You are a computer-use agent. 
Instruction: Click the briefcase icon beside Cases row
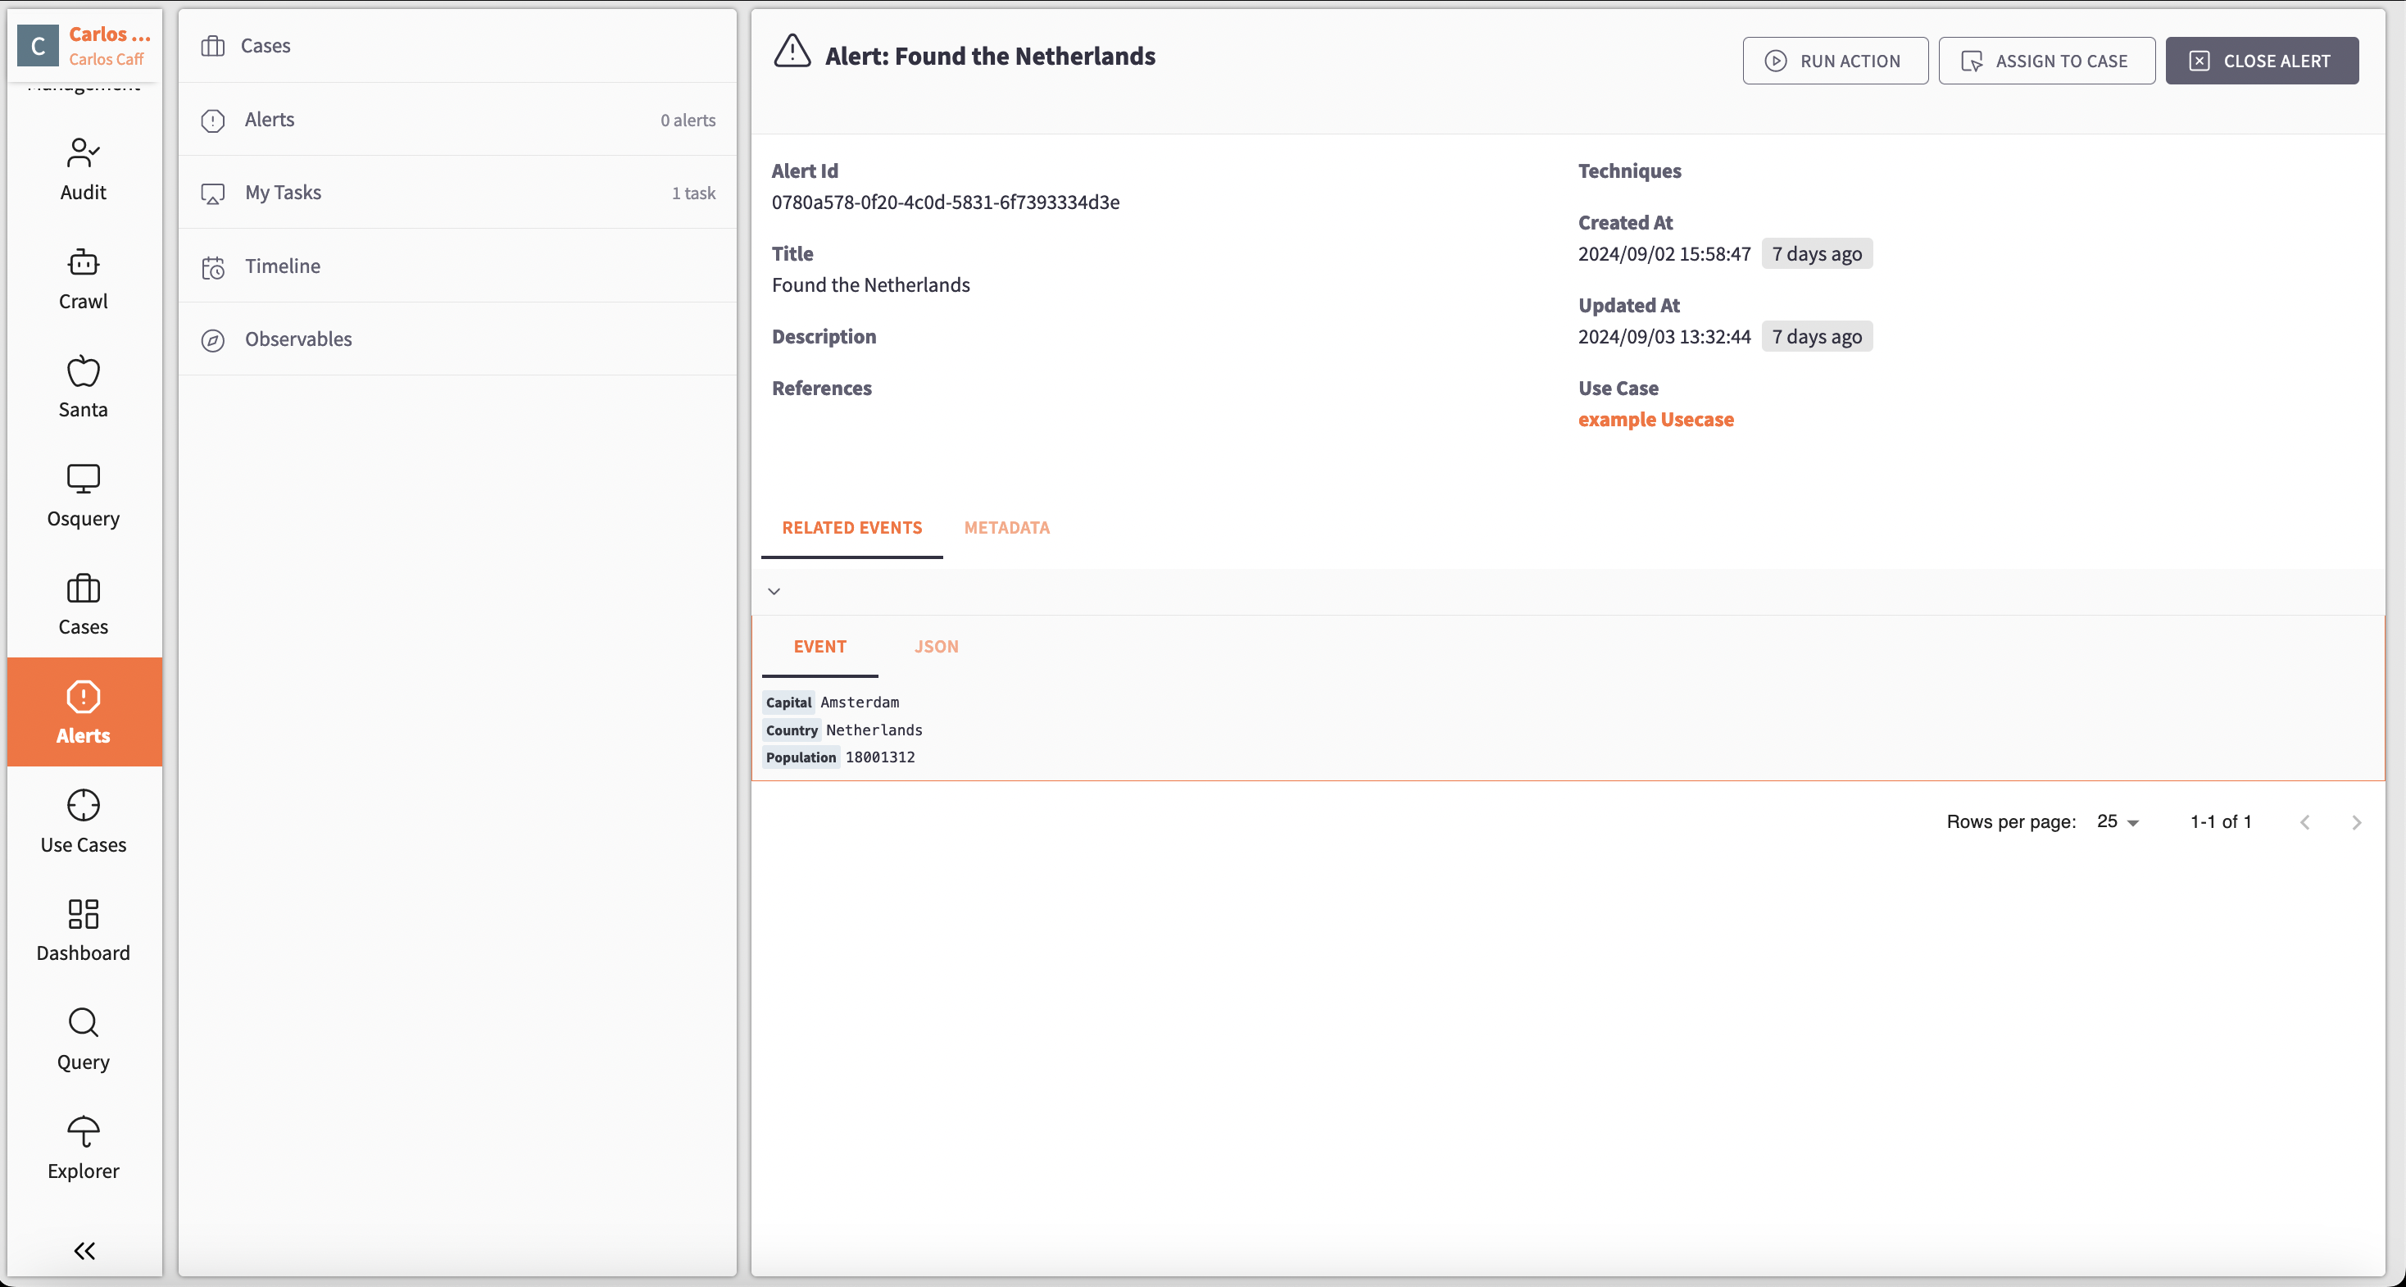click(x=213, y=46)
